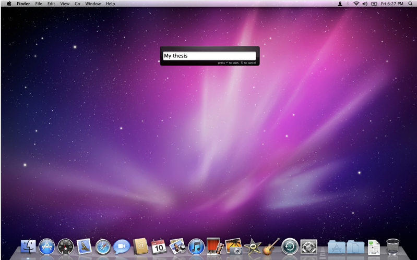417x260 pixels.
Task: Open iMovie star icon in the Dock
Action: coord(252,247)
